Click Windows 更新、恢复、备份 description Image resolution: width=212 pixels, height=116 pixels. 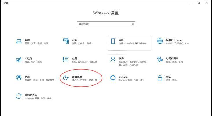click(38, 99)
